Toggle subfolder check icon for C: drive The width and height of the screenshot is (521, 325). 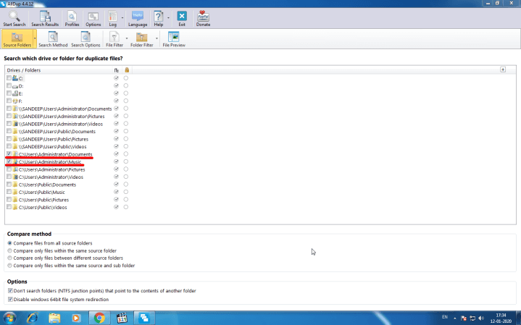coord(116,78)
